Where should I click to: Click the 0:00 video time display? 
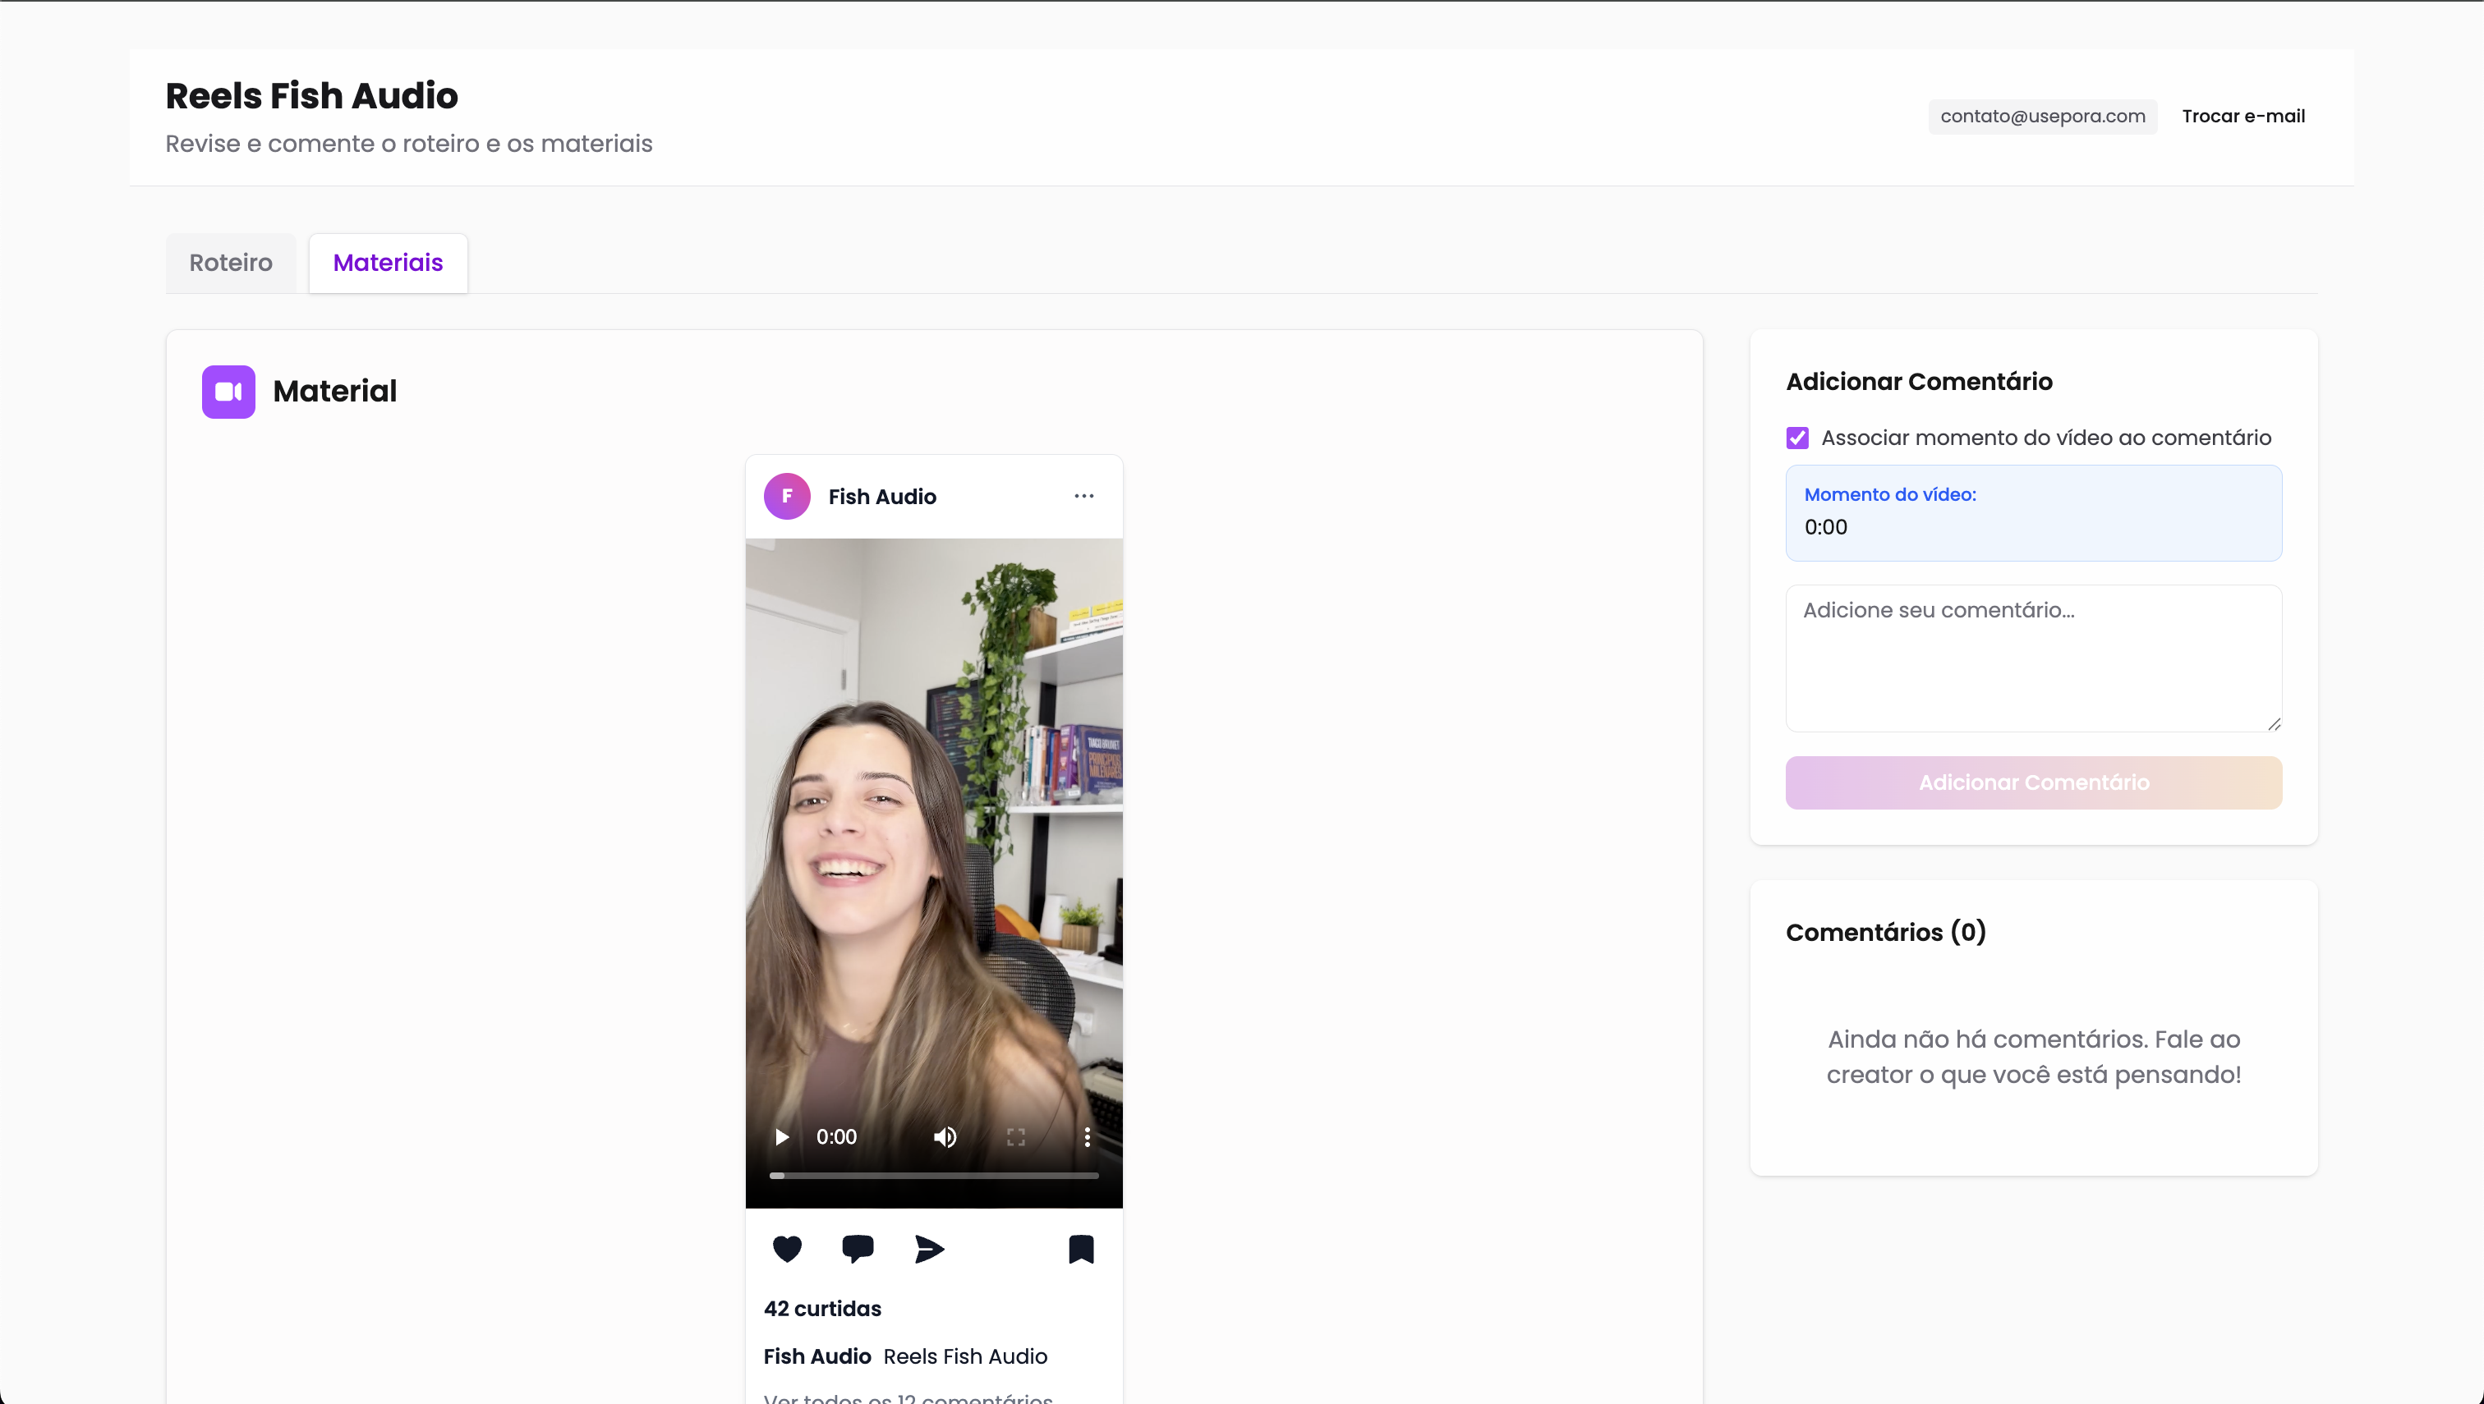point(836,1137)
